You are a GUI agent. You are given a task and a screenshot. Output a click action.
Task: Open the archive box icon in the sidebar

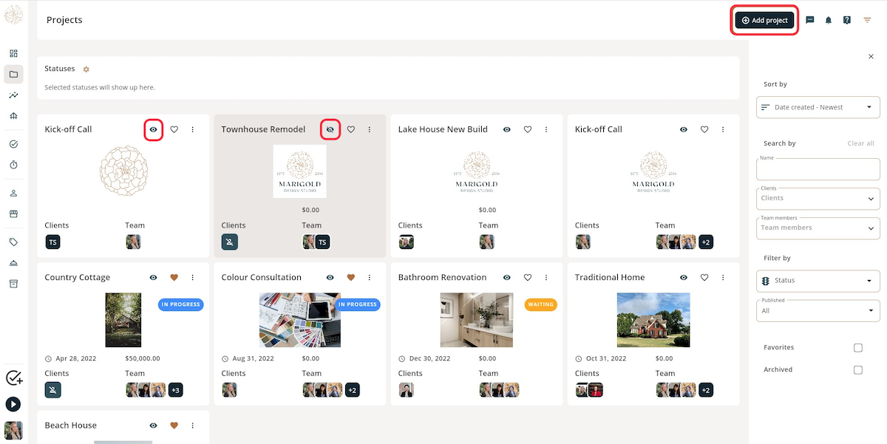(13, 284)
